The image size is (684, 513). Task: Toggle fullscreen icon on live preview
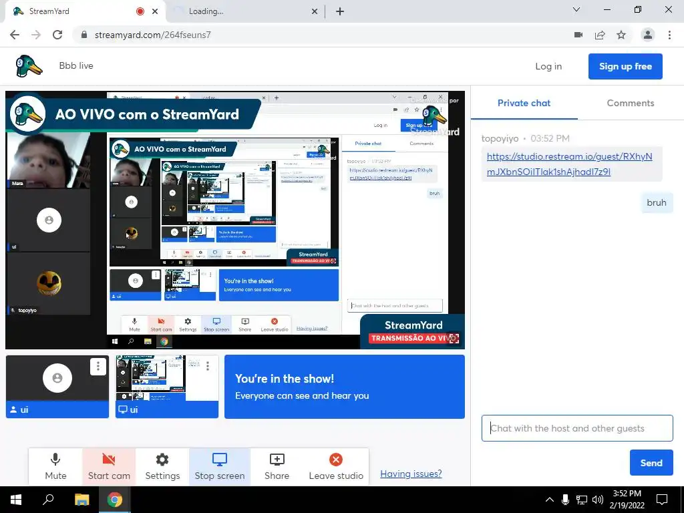(454, 339)
